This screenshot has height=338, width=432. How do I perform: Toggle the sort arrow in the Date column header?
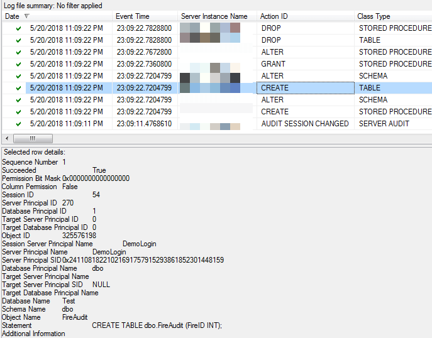click(x=26, y=16)
